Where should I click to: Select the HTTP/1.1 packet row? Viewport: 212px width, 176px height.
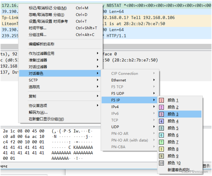[x=157, y=36]
